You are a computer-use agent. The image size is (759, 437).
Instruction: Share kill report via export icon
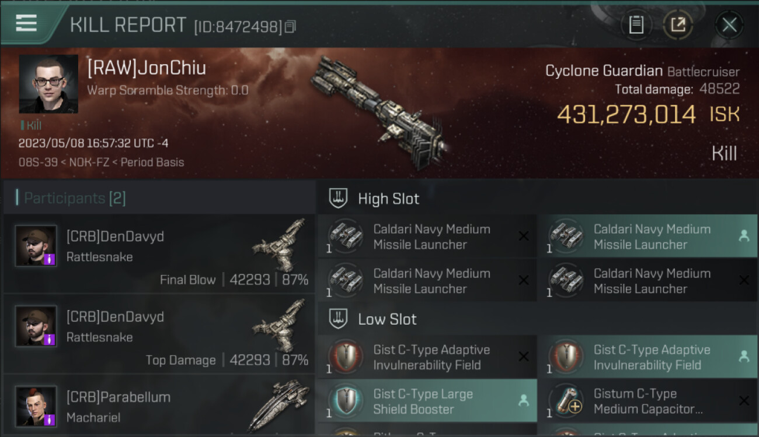point(678,25)
